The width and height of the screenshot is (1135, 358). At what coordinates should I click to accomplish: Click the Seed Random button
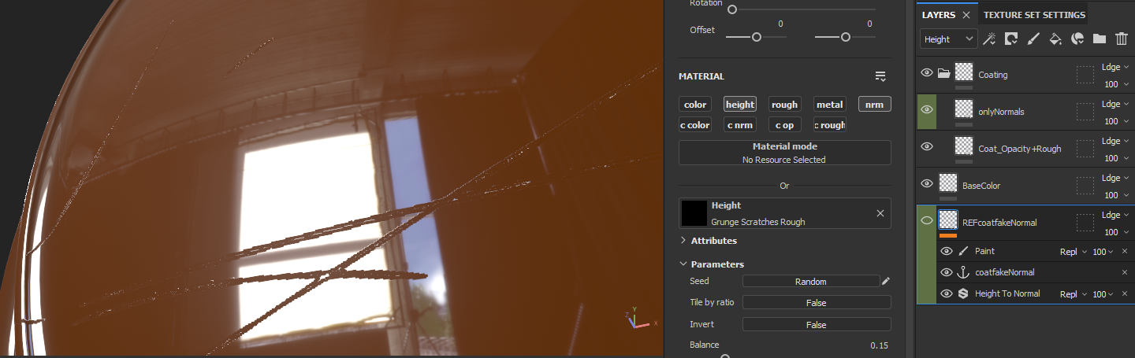(x=811, y=281)
